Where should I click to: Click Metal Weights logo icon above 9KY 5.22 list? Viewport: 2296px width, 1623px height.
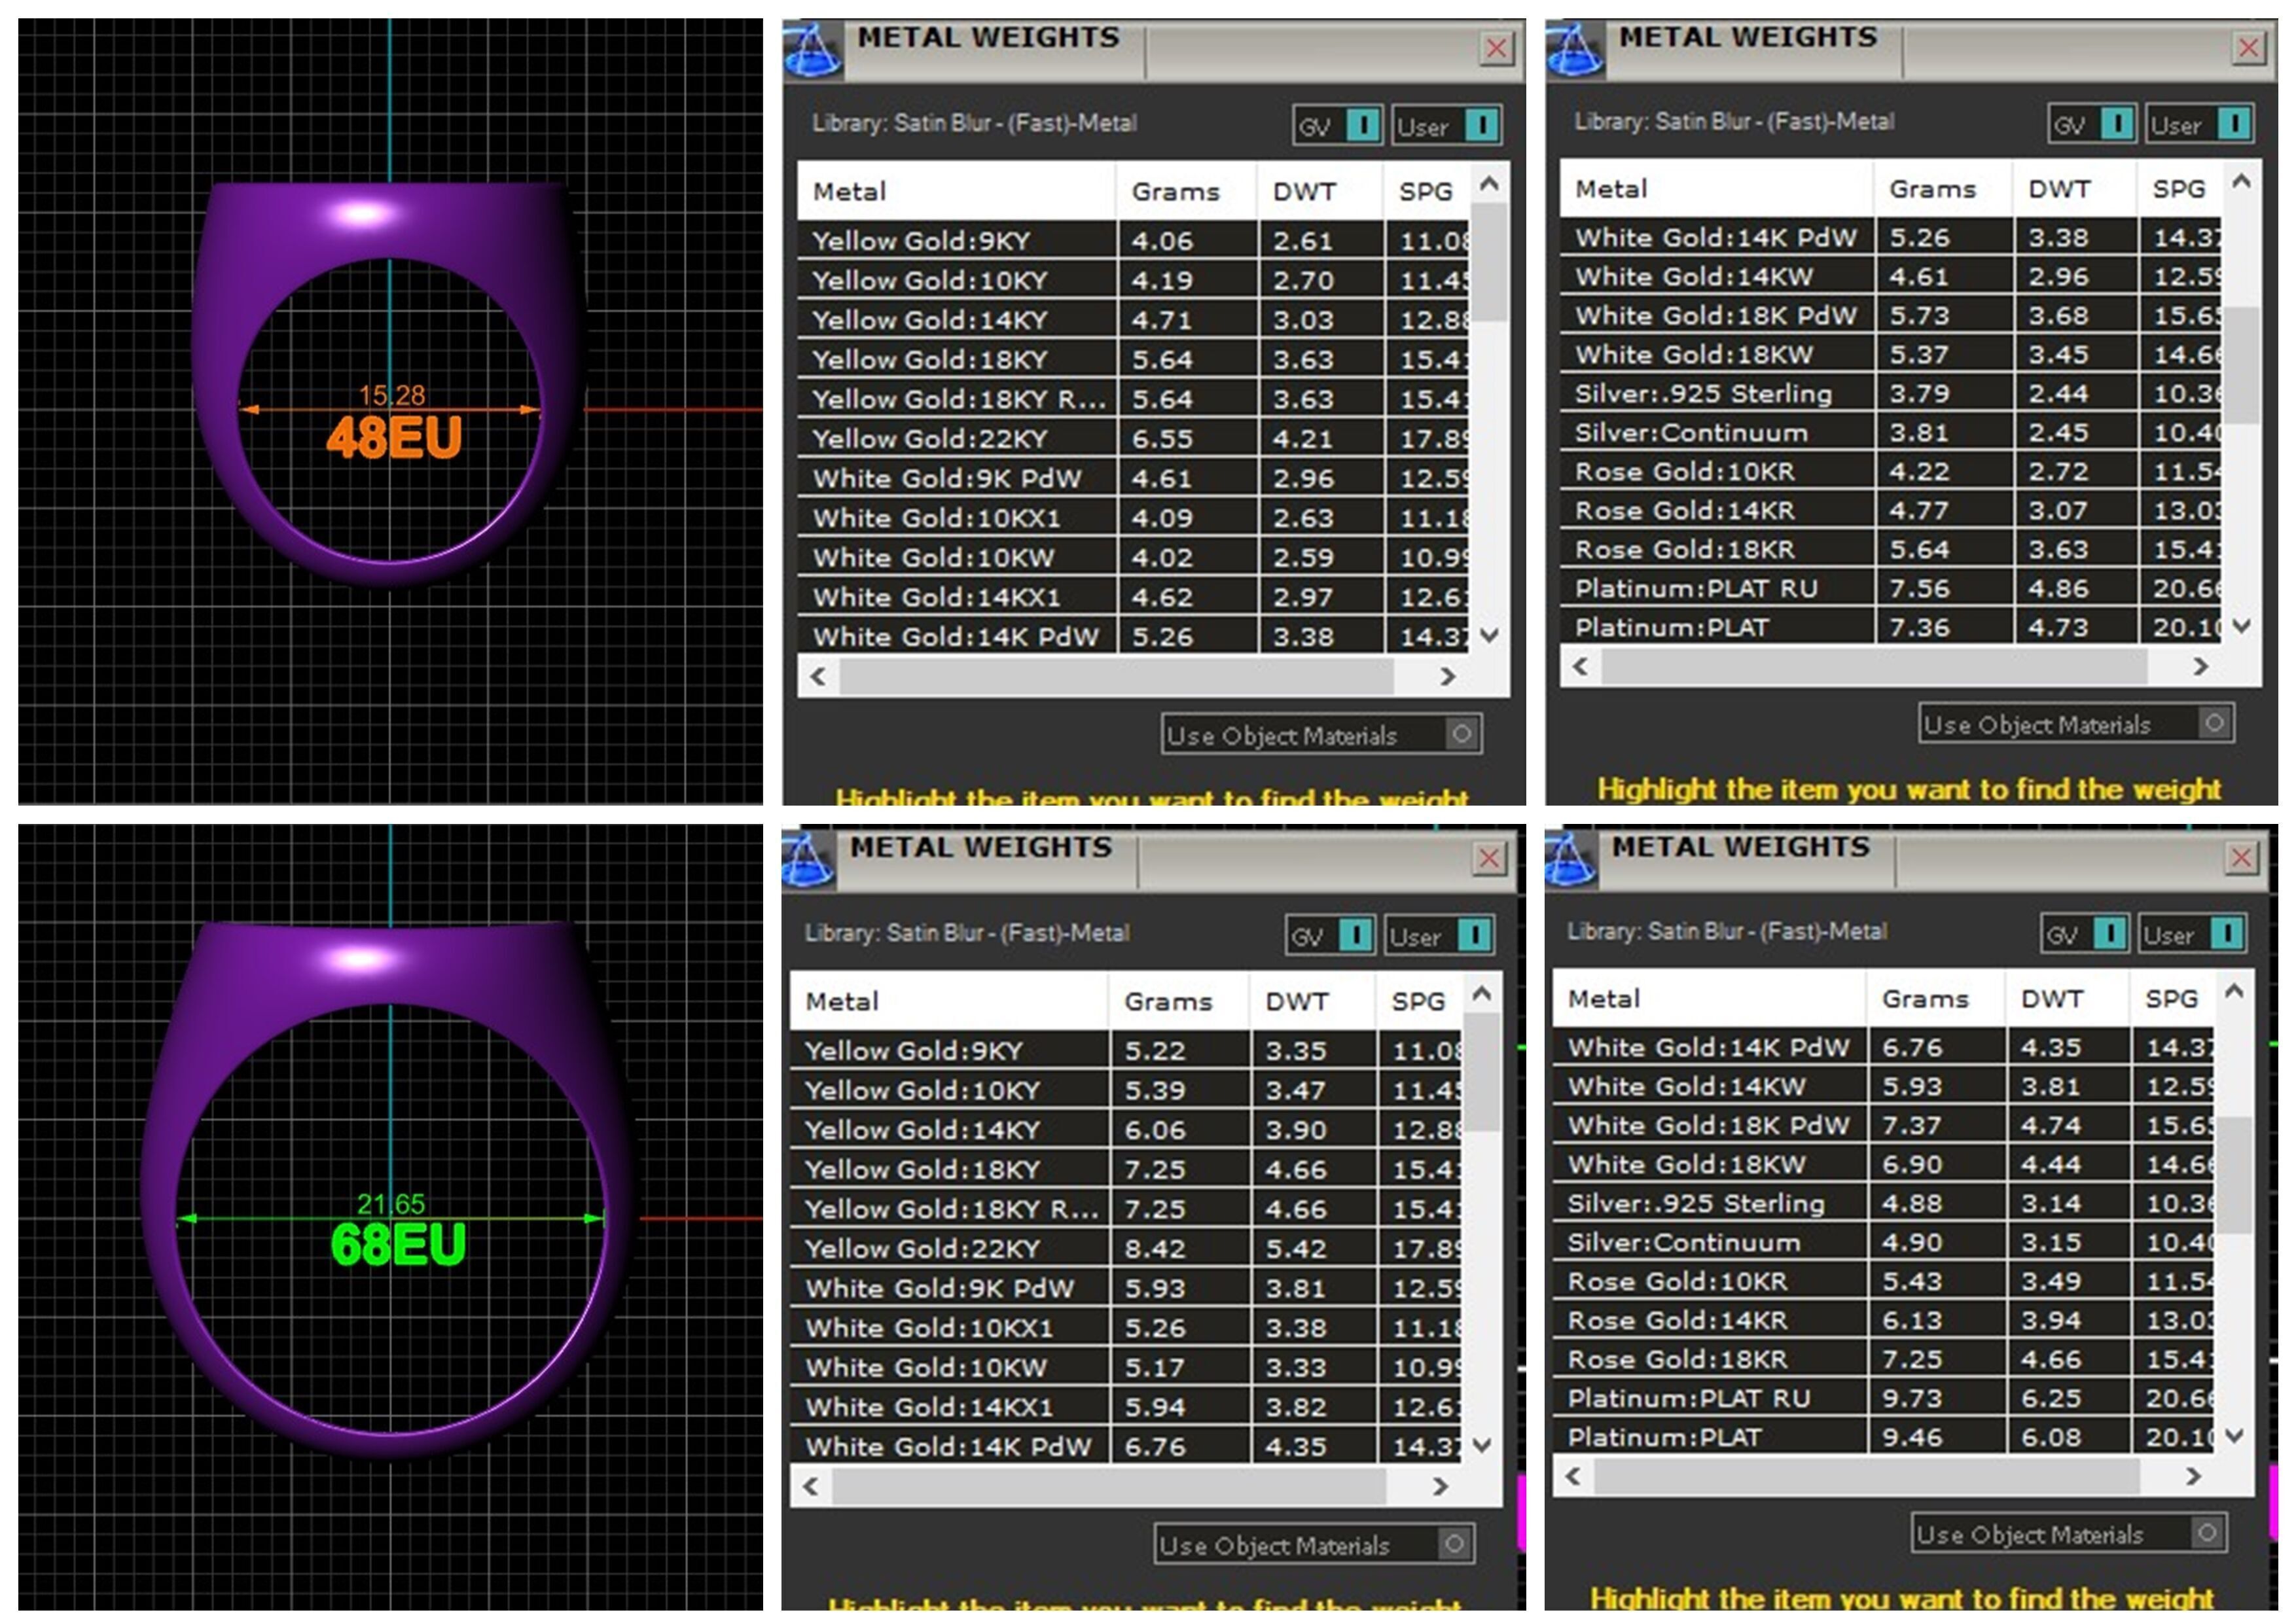pos(807,860)
